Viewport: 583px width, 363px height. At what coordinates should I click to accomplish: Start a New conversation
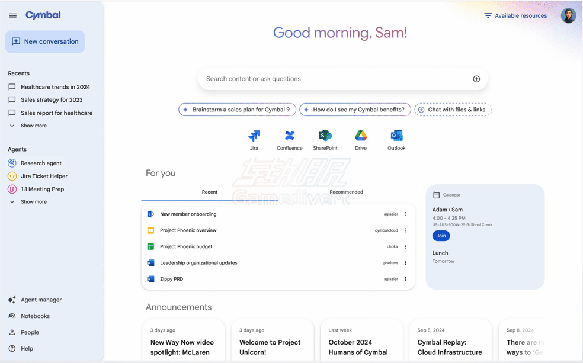coord(45,41)
